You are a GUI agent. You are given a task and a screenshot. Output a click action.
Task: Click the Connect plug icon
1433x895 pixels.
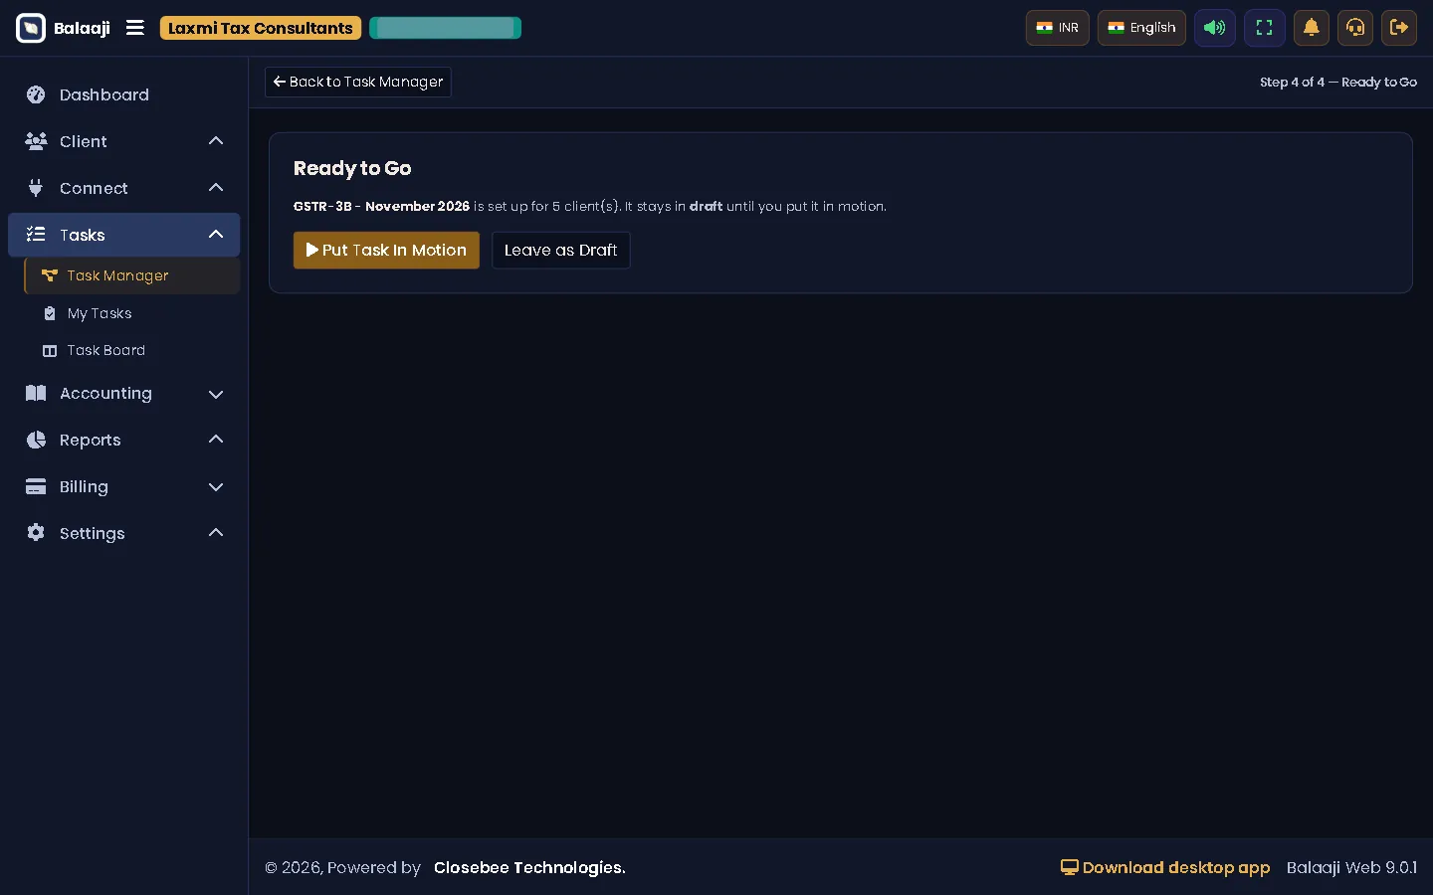(x=36, y=188)
